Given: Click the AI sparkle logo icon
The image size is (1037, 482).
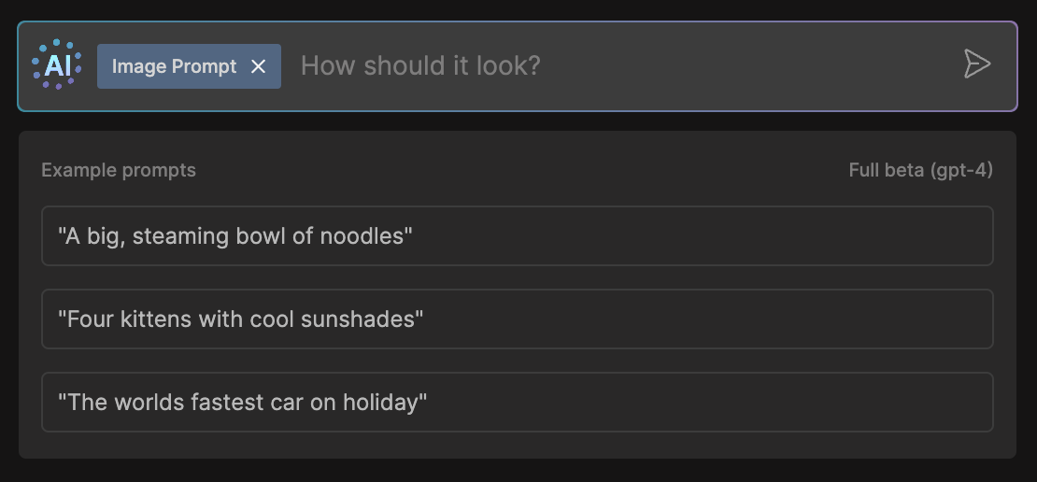Looking at the screenshot, I should click(x=57, y=65).
